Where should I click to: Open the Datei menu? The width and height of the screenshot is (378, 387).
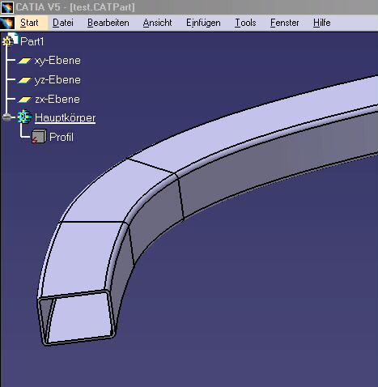(x=63, y=23)
